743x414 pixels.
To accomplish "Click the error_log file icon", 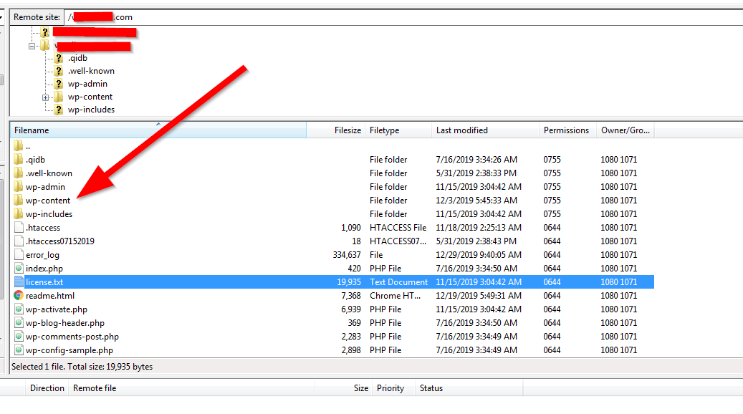I will pos(16,254).
